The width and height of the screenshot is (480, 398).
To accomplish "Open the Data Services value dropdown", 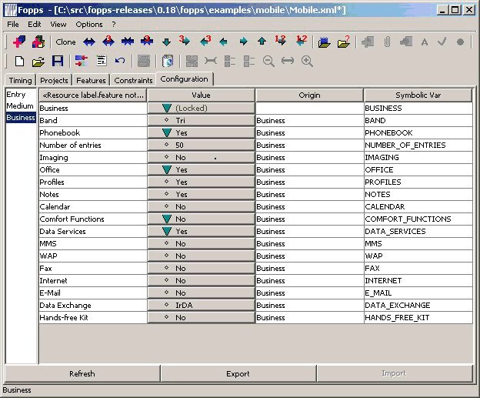I will point(201,231).
